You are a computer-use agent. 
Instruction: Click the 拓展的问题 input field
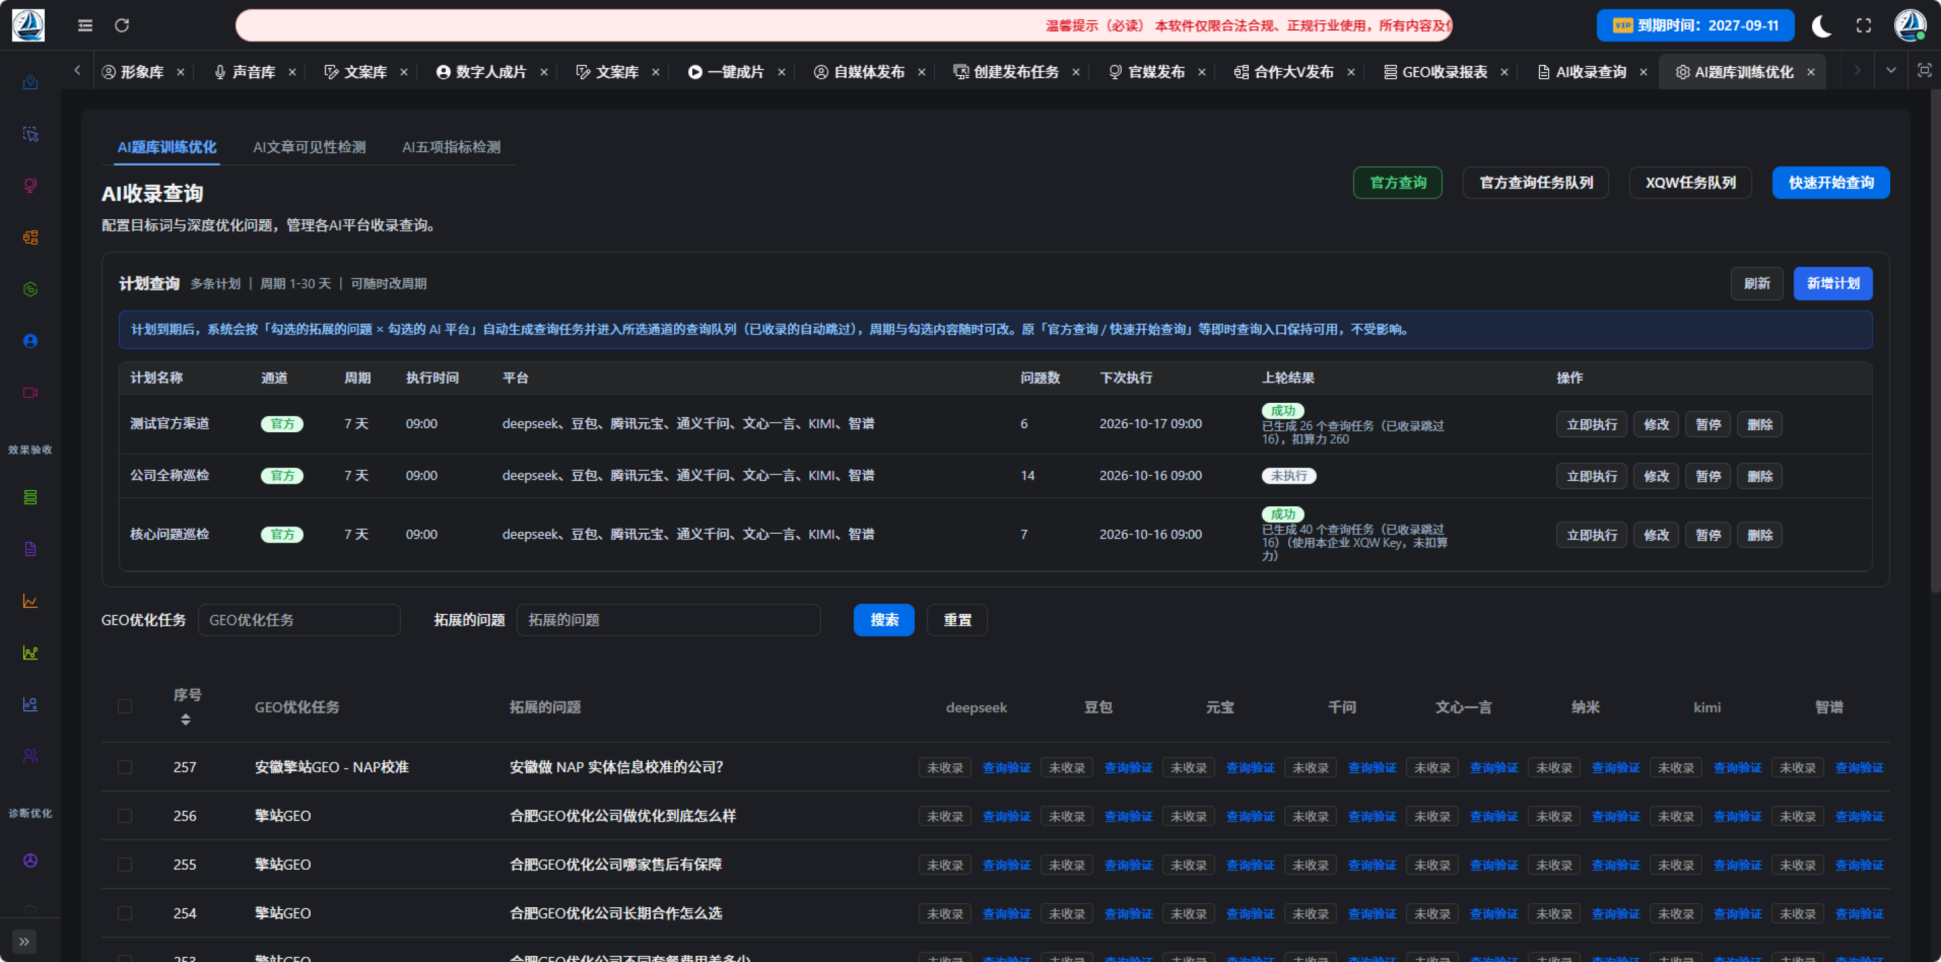point(668,620)
